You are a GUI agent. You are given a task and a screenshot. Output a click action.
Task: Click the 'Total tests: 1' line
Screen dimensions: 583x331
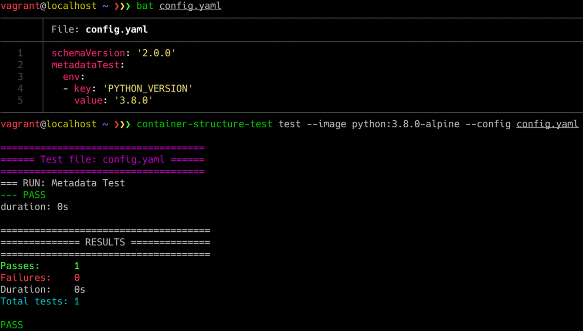[40, 301]
